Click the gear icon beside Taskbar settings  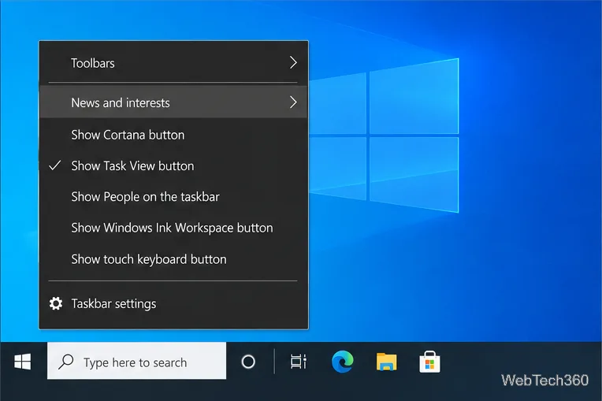click(56, 303)
